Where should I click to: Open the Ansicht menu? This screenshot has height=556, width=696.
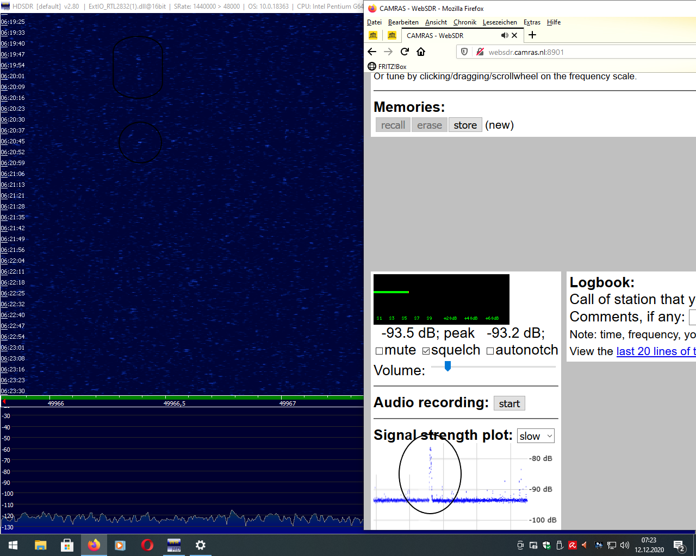[x=436, y=22]
